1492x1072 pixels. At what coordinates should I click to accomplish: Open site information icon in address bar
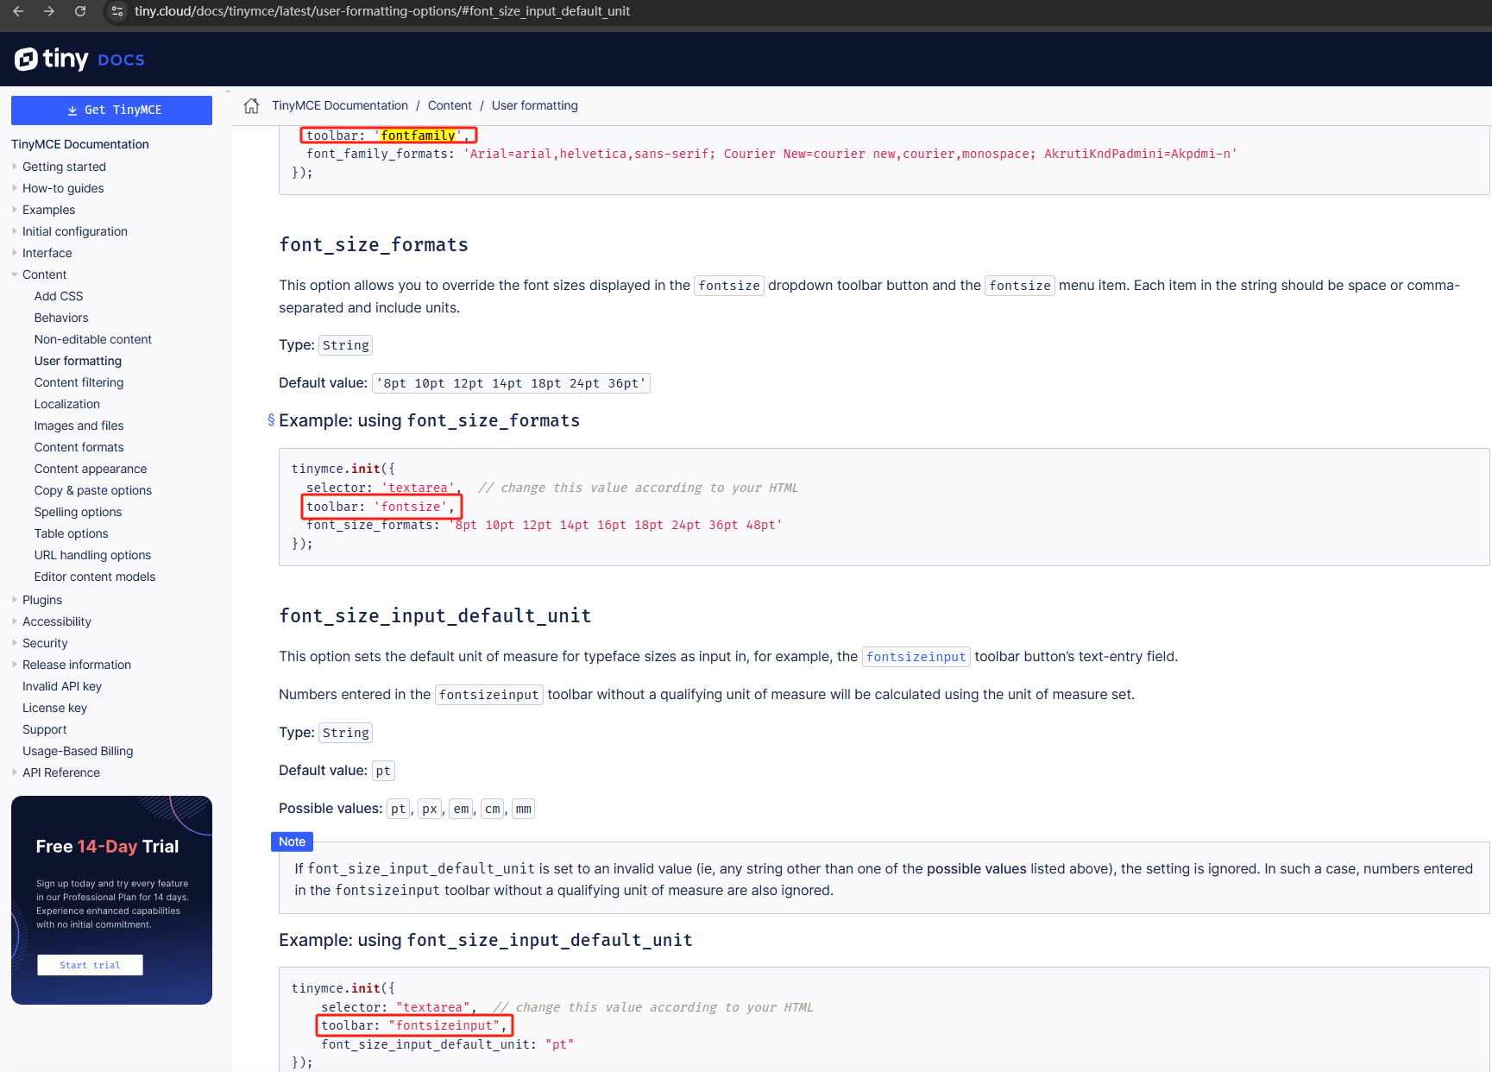[x=117, y=11]
